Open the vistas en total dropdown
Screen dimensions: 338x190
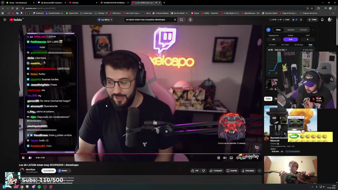(280, 50)
